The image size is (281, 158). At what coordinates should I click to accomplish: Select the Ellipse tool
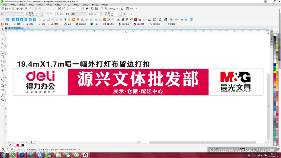tap(2, 61)
